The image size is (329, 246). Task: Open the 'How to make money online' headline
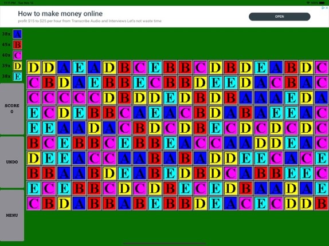pos(60,14)
